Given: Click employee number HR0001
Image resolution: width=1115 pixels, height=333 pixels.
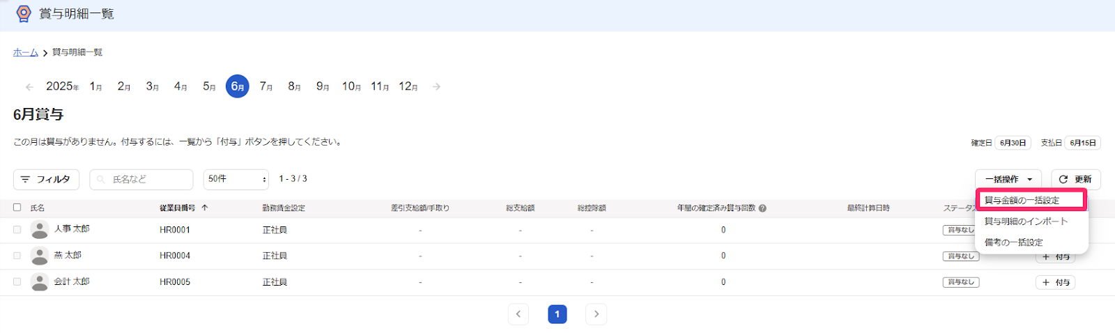Looking at the screenshot, I should pos(175,230).
